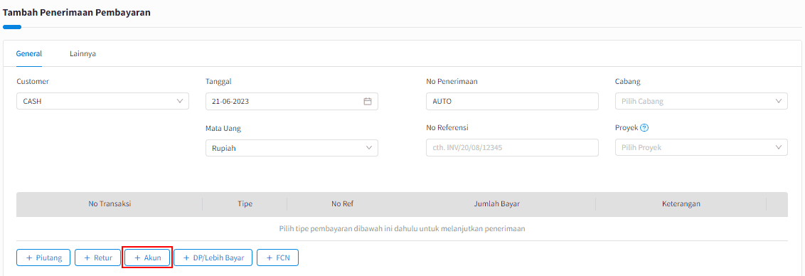Expand the Customer dropdown showing CASH
The image size is (805, 276).
coord(102,101)
